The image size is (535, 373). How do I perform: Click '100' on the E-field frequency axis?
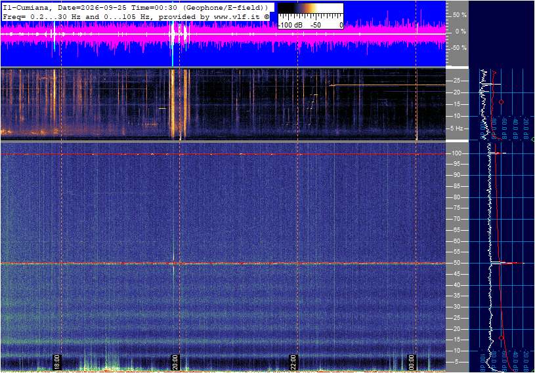click(457, 153)
